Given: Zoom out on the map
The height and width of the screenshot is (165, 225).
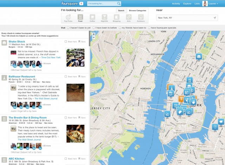Looking at the screenshot, I should (94, 38).
